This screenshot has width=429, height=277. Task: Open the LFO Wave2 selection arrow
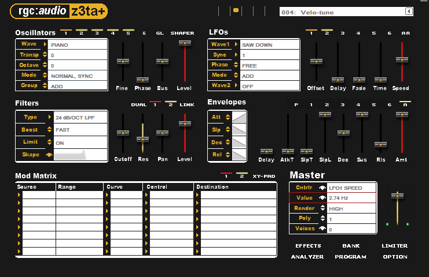point(236,85)
